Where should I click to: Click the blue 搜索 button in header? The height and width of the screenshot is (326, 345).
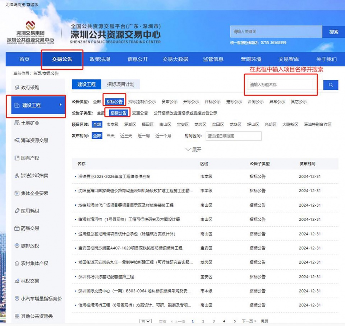tap(333, 32)
